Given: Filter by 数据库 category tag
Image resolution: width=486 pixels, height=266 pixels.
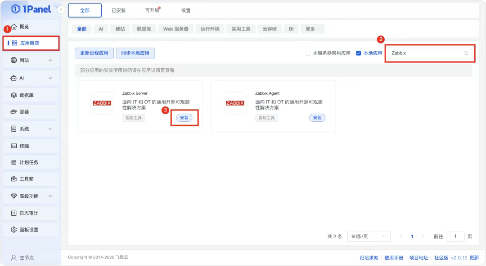Looking at the screenshot, I should coord(144,29).
